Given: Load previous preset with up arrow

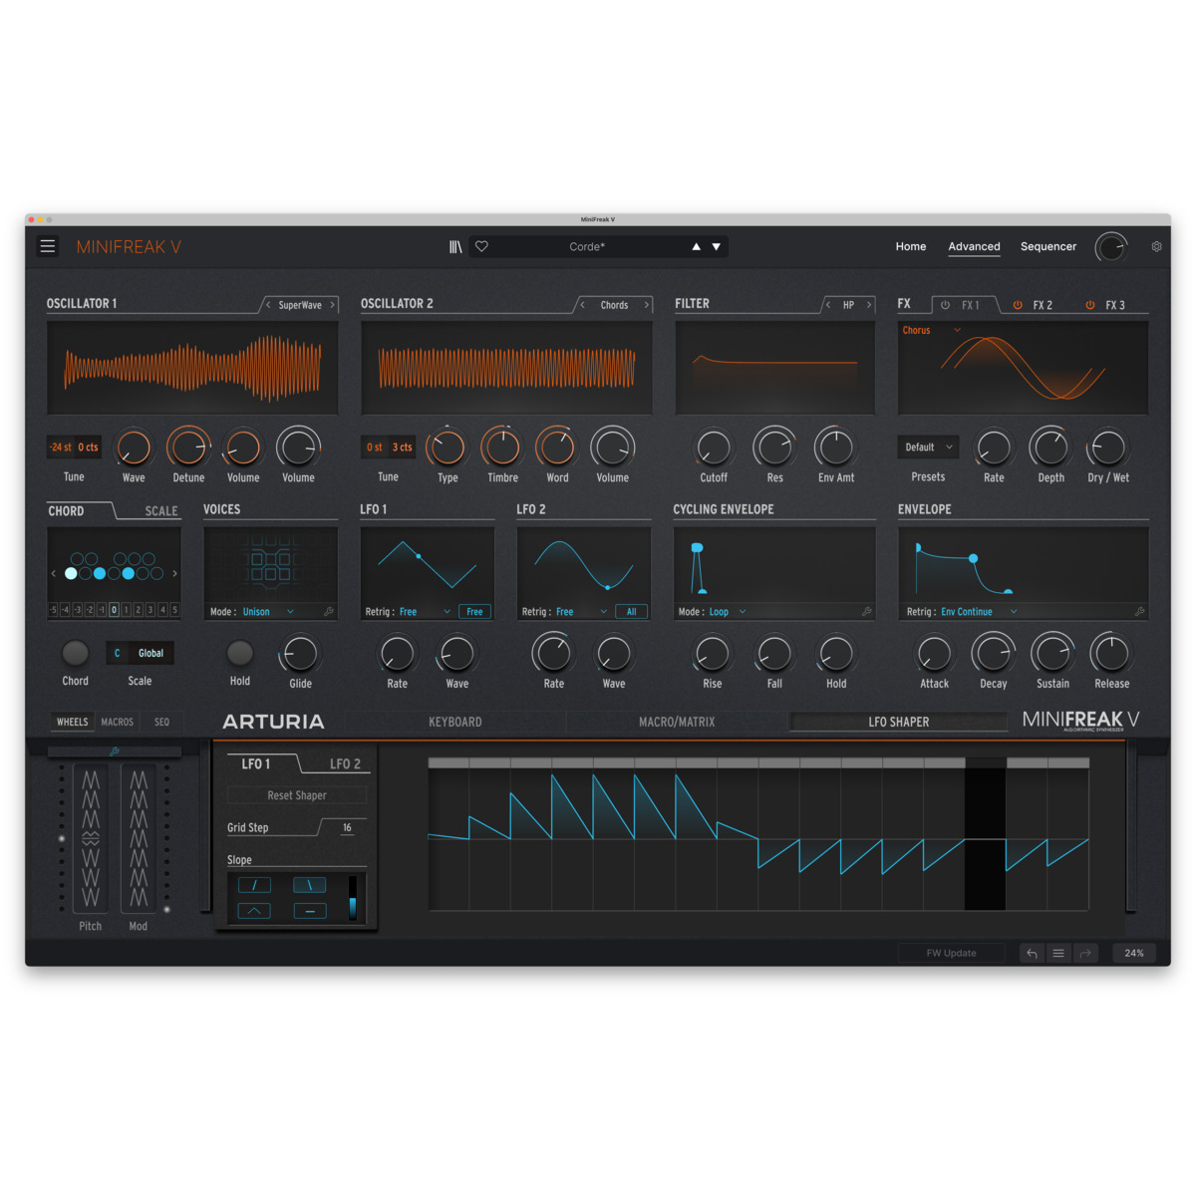Looking at the screenshot, I should point(696,246).
